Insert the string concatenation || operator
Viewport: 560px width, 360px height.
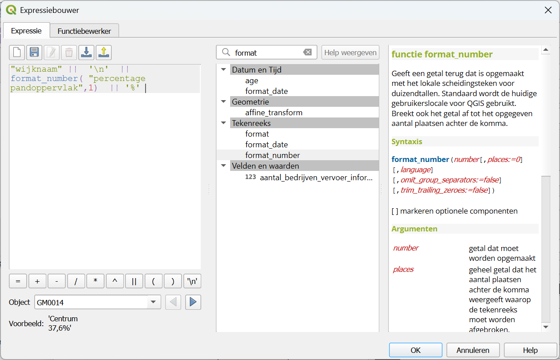click(x=134, y=281)
